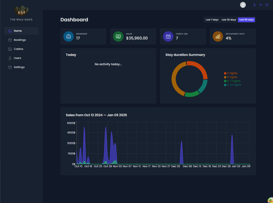273x203 pixels.
Task: Click the logout icon in header
Action: tap(267, 5)
